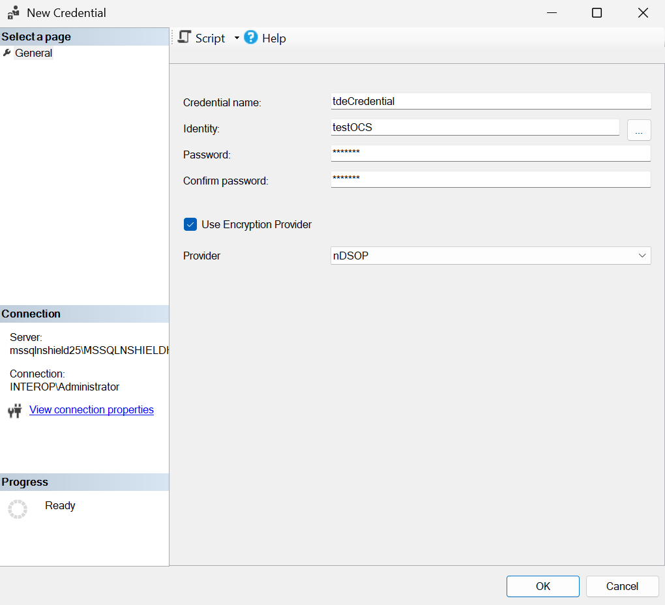The image size is (665, 605).
Task: Select the General page
Action: point(33,53)
